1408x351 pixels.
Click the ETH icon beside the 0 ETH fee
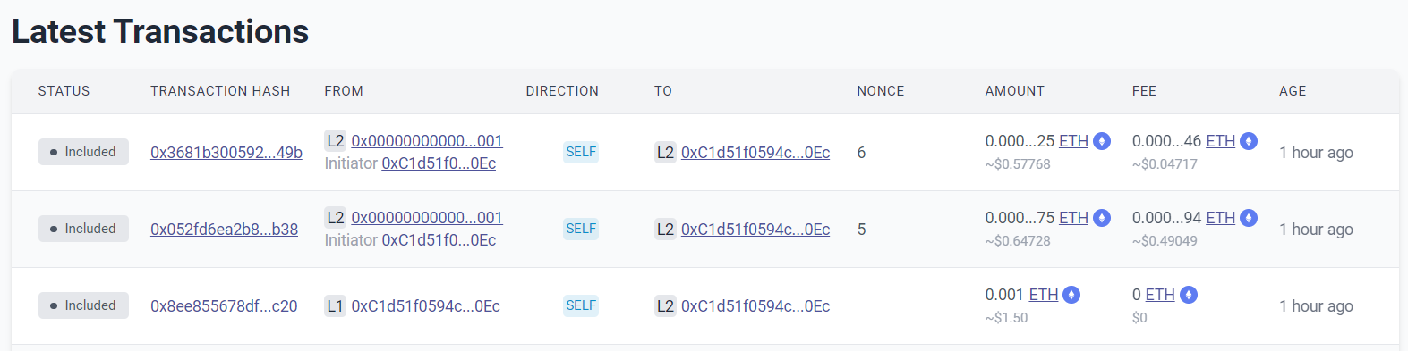[x=1189, y=295]
